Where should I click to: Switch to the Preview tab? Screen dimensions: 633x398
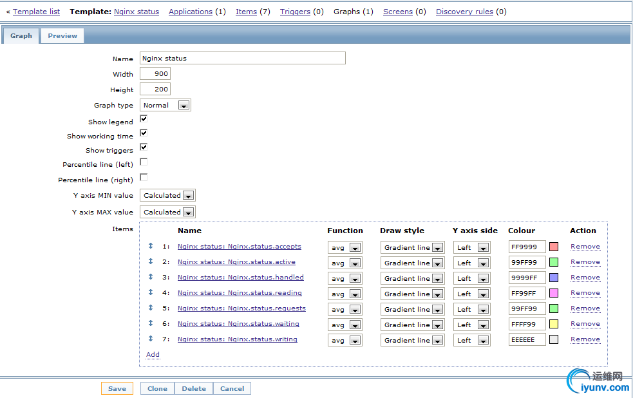coord(62,35)
